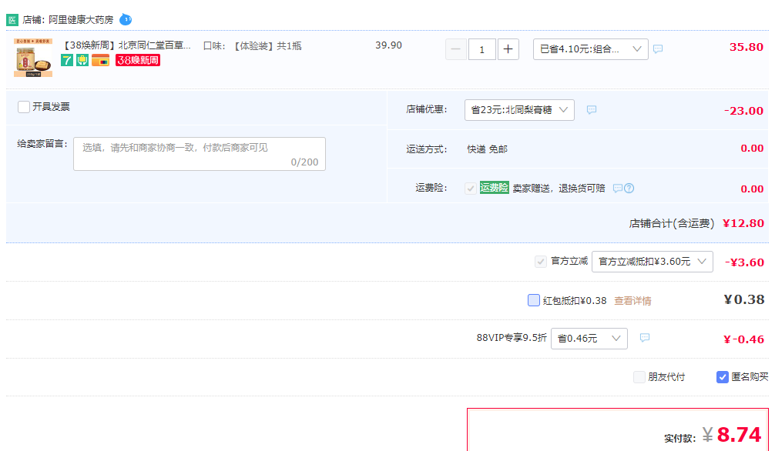
Task: Check the 朋友代付 checkbox
Action: [x=639, y=377]
